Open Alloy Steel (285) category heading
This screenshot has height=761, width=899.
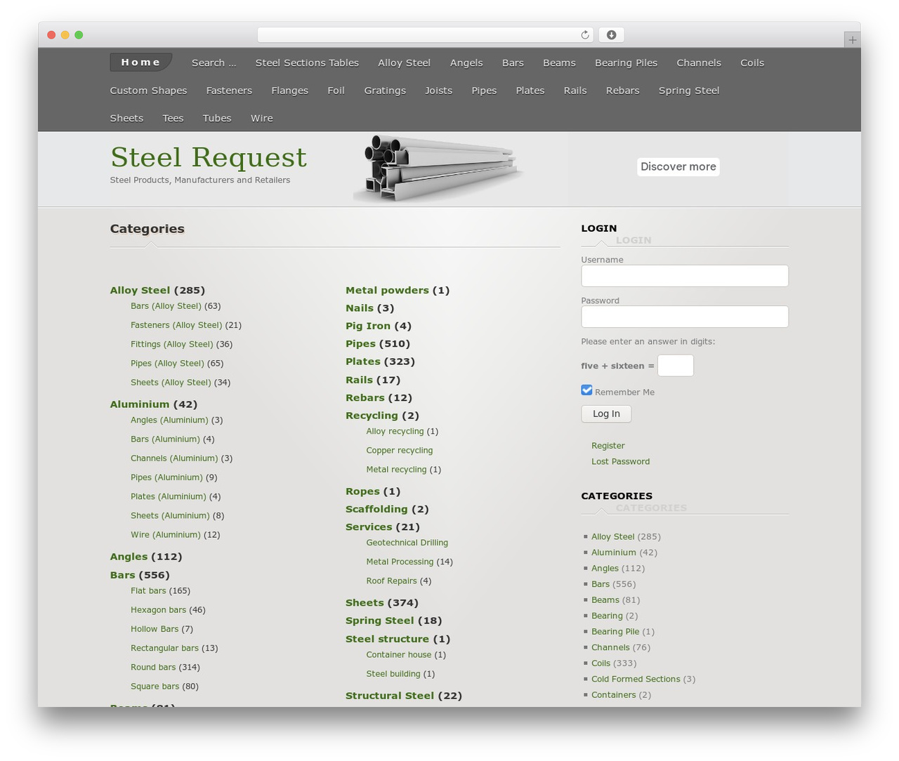pyautogui.click(x=157, y=290)
